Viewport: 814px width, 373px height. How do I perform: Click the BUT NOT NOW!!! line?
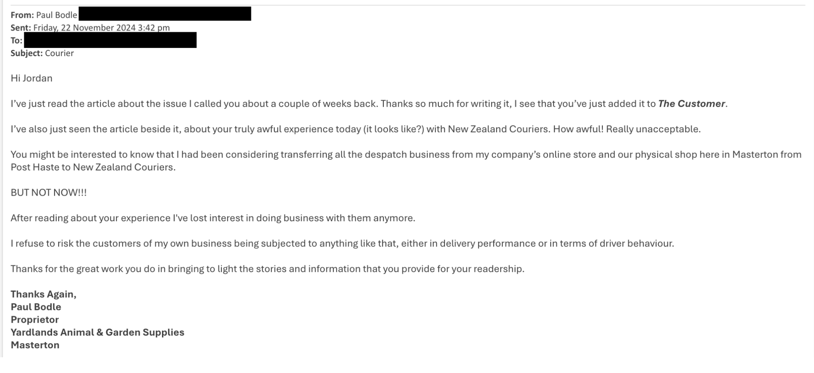49,192
